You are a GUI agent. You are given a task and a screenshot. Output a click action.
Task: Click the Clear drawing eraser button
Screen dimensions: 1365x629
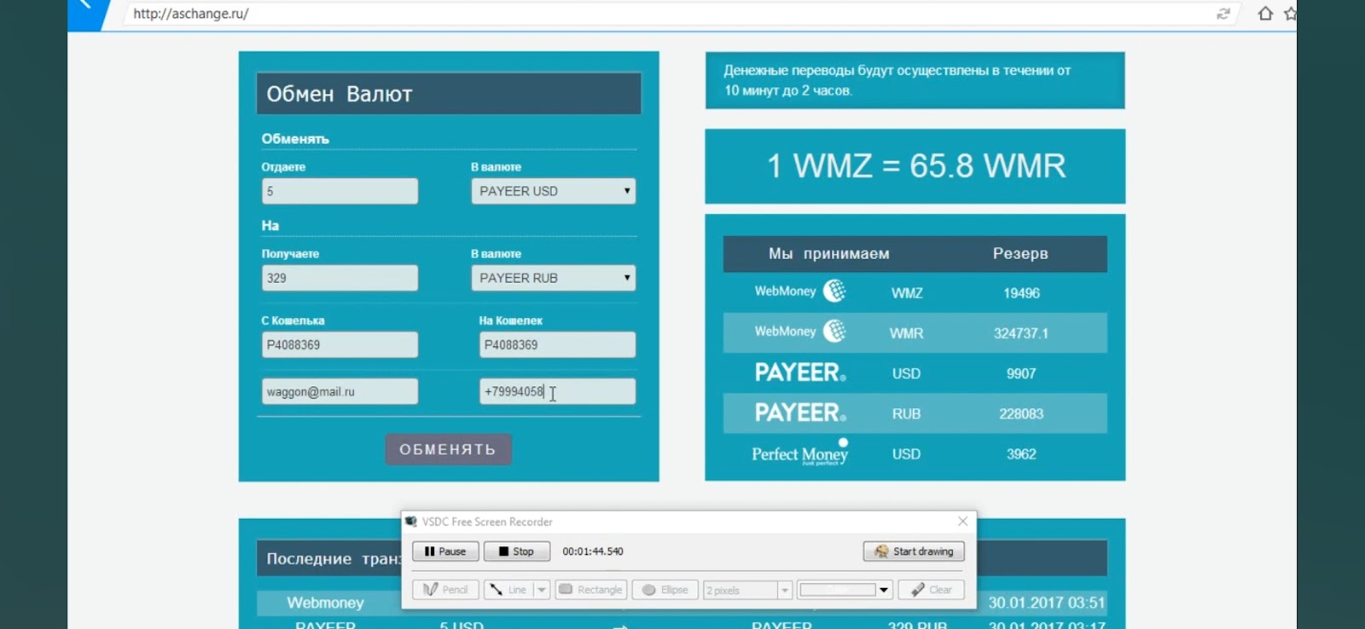[931, 590]
